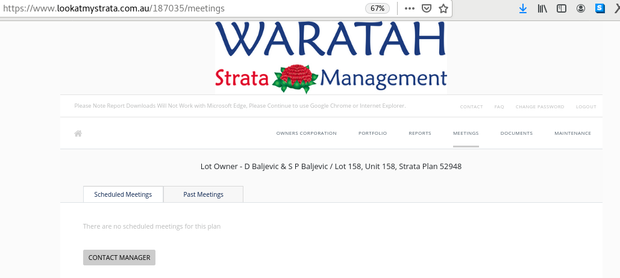
Task: Click the Waratah Strata Management logo
Action: click(331, 58)
